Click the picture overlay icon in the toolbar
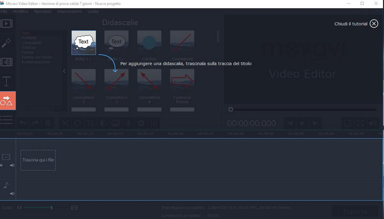Viewport: 384px width, 219px height. [116, 123]
